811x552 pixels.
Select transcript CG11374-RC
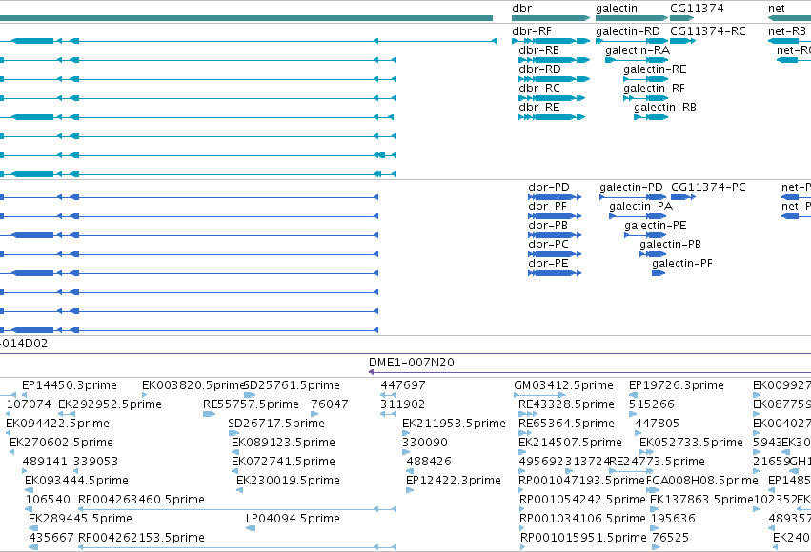(708, 31)
